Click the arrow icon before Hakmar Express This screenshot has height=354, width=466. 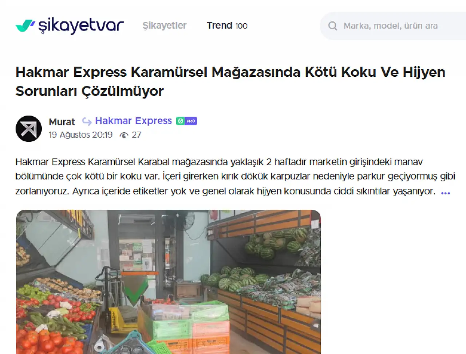pos(87,121)
